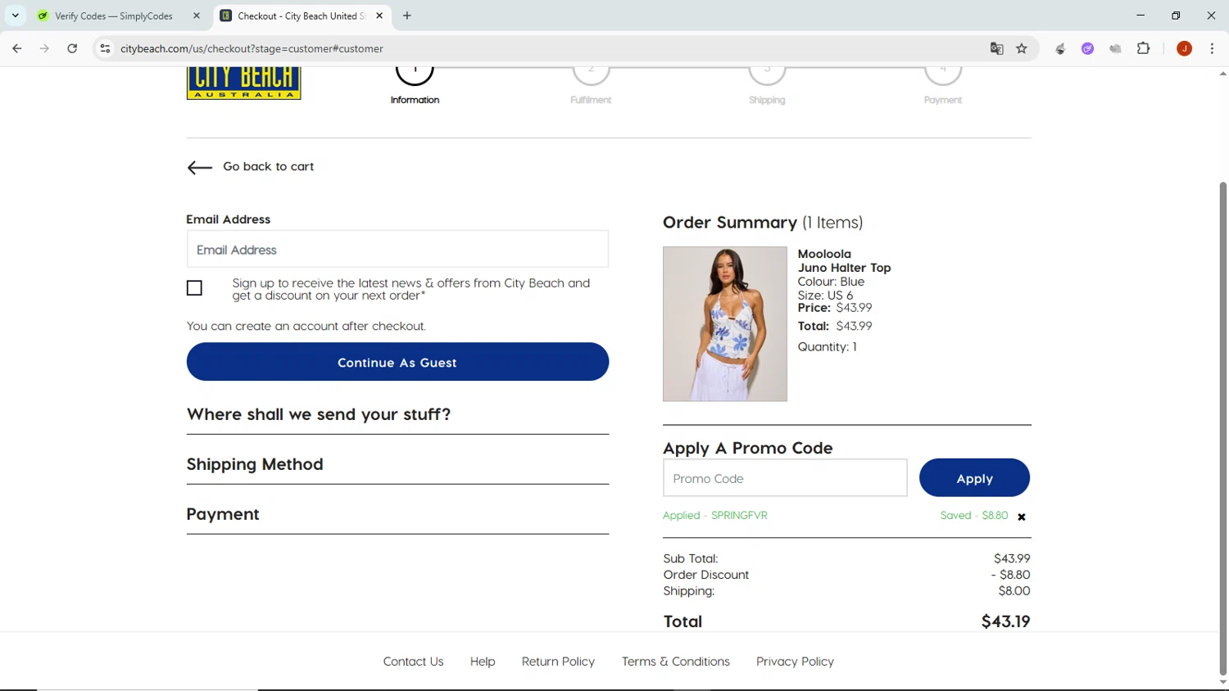This screenshot has width=1229, height=691.
Task: Select the Fulfilment checkout step
Action: [591, 85]
